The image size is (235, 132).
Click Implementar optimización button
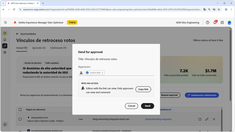[x=202, y=95]
